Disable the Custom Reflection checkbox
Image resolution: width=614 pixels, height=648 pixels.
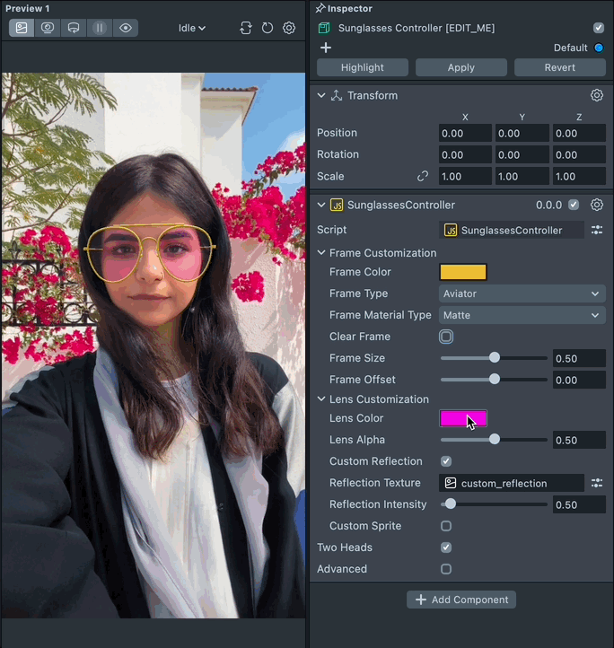tap(446, 461)
